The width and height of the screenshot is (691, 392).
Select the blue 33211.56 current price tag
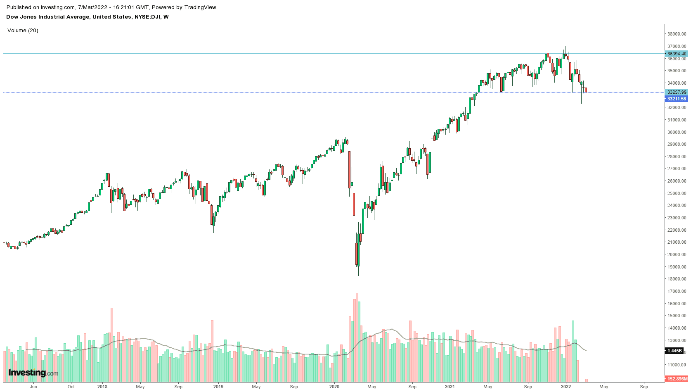click(x=677, y=99)
